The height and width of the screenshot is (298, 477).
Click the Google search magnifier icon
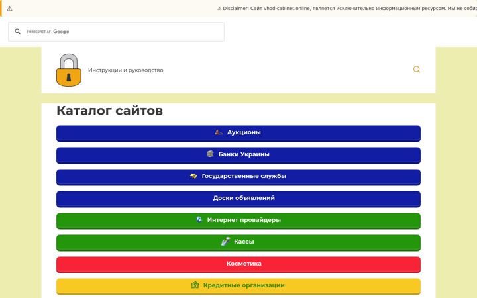[x=18, y=32]
